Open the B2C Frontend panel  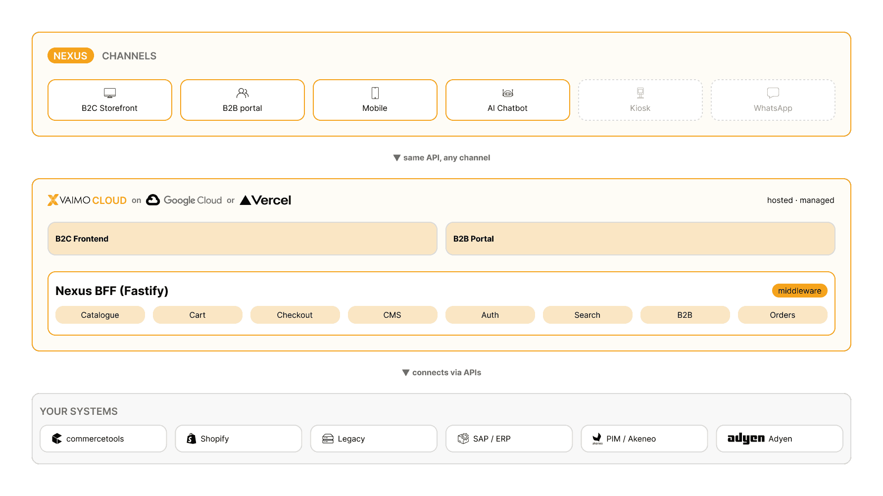(243, 239)
